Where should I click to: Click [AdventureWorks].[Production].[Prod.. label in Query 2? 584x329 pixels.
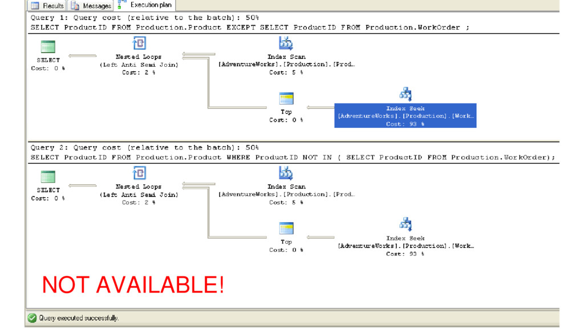286,194
